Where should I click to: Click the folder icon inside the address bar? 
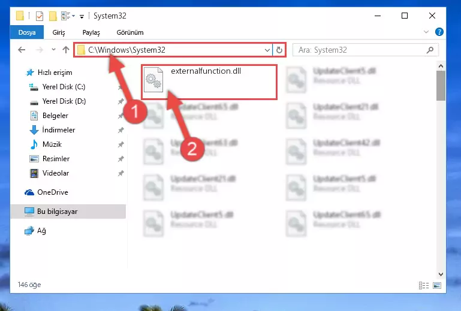[81, 50]
